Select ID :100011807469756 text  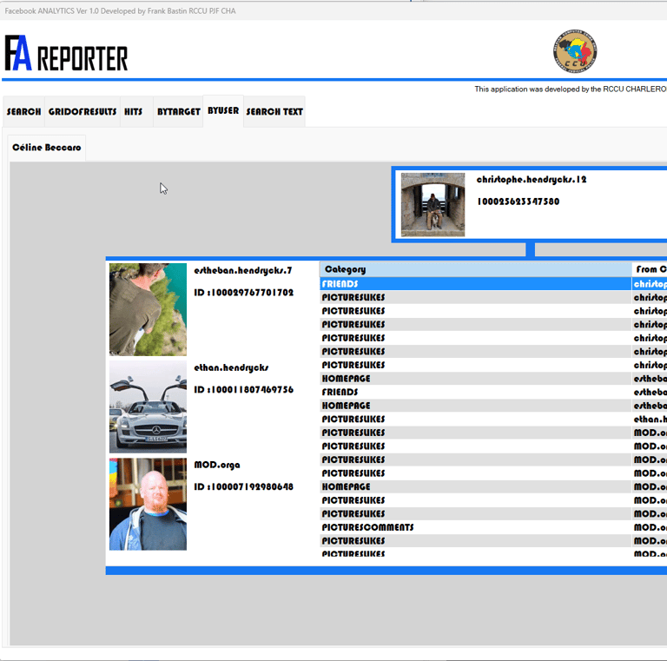click(x=244, y=390)
